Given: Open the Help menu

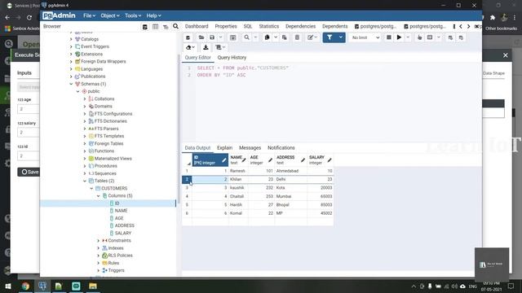Looking at the screenshot, I should pyautogui.click(x=154, y=15).
